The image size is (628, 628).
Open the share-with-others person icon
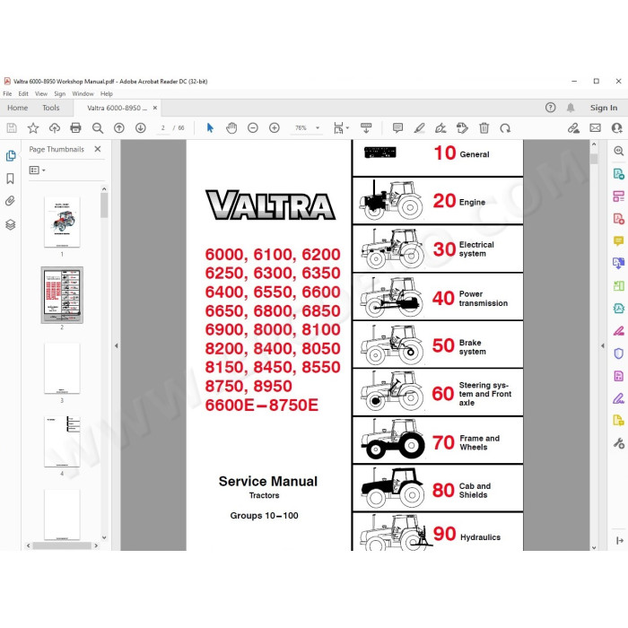[x=617, y=128]
